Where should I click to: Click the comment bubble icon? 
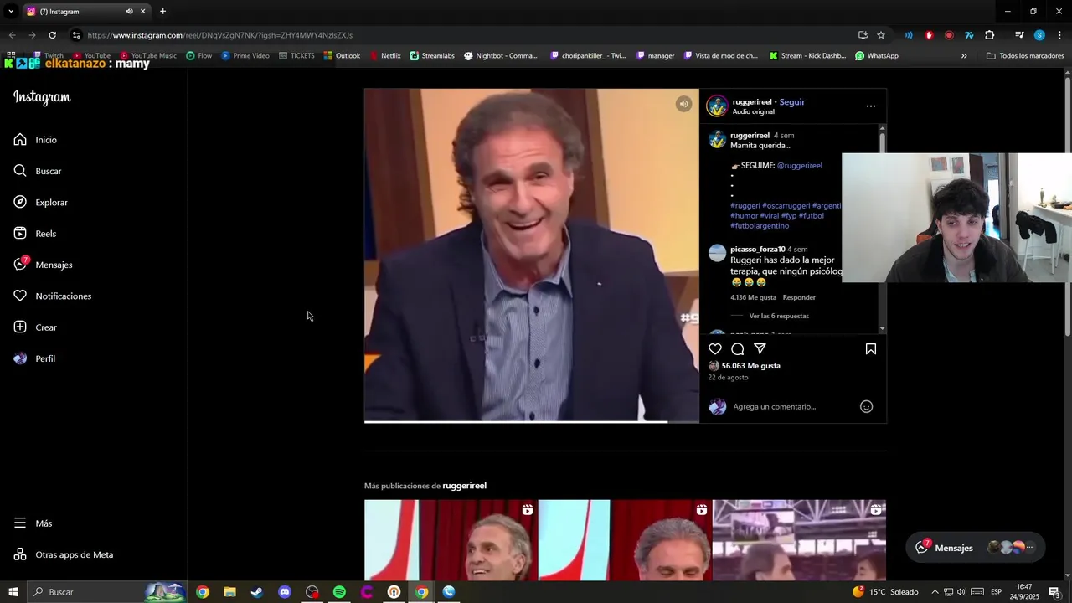point(738,349)
